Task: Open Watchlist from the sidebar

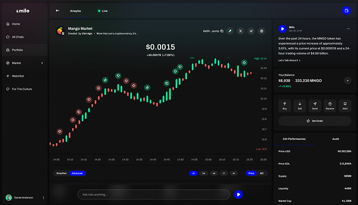Action: coord(19,76)
